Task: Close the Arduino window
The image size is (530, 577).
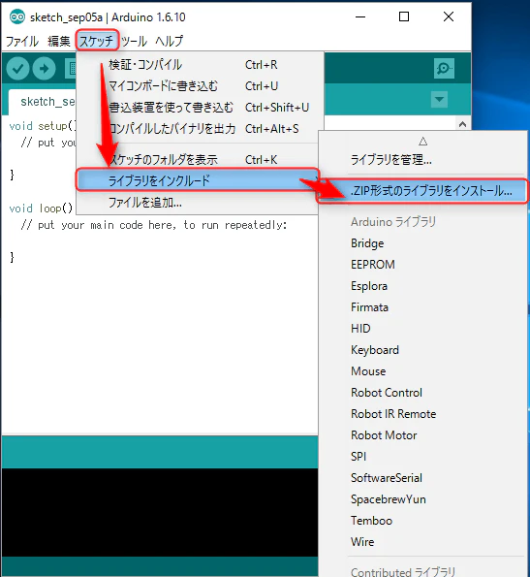Action: tap(449, 16)
